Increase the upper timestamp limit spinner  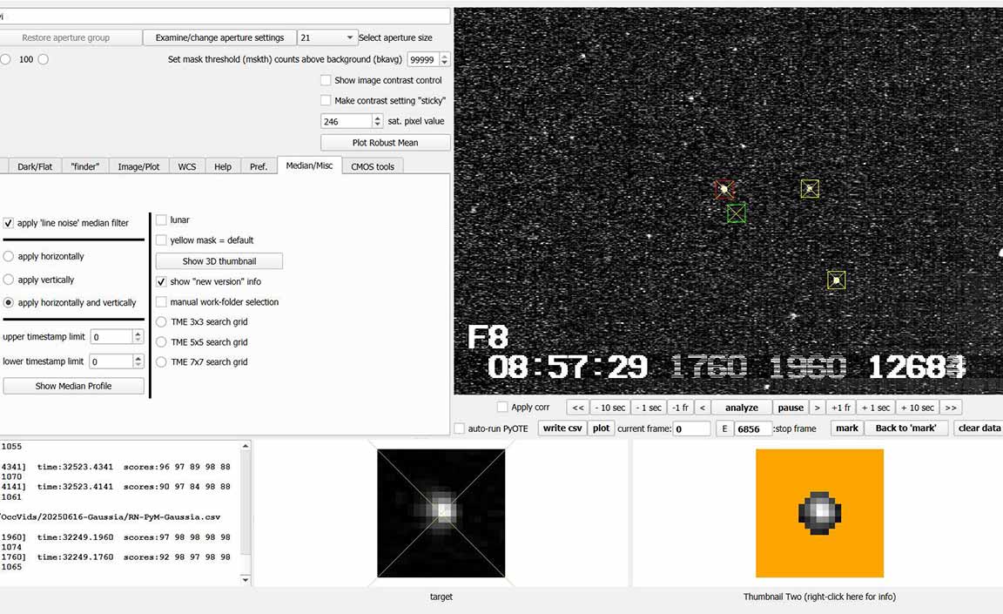click(x=138, y=334)
